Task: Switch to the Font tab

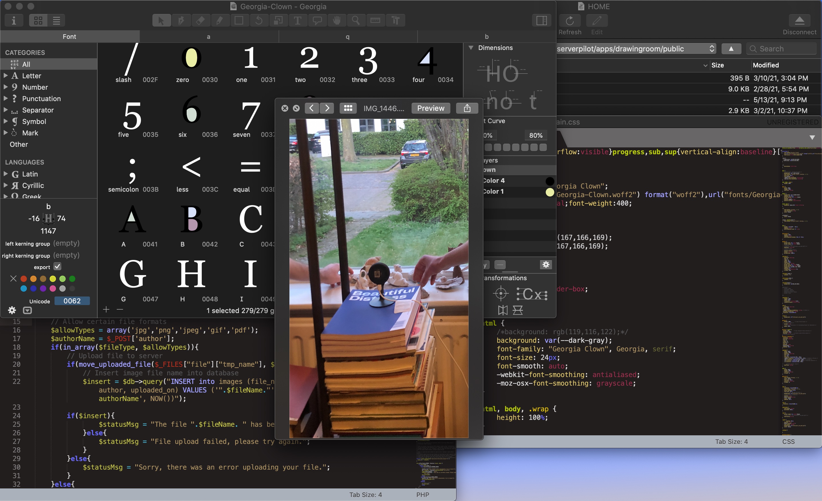Action: 69,36
